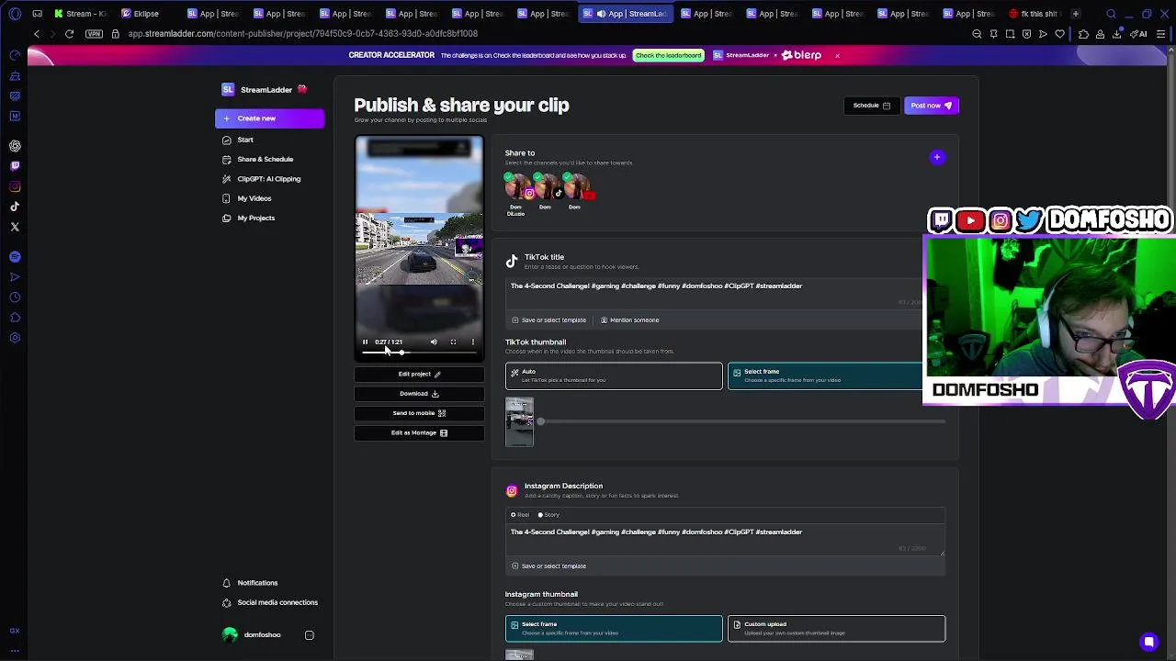Switch to the 'fk this shit' YouTube tab
This screenshot has width=1176, height=661.
[x=1034, y=14]
